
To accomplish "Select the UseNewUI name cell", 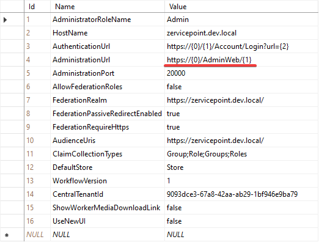I will point(108,221).
